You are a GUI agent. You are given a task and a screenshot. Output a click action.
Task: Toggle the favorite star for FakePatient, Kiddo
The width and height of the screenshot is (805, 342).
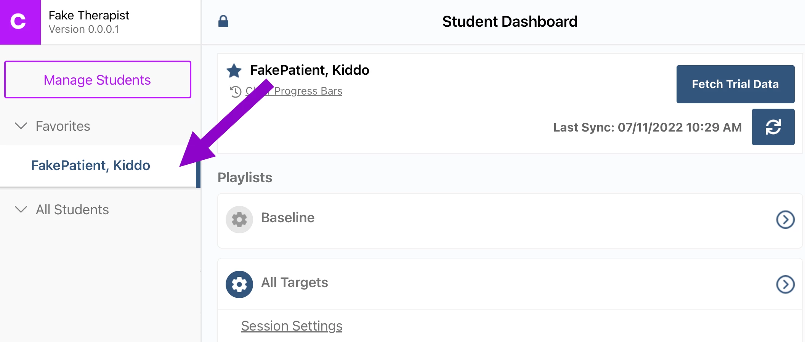[234, 71]
